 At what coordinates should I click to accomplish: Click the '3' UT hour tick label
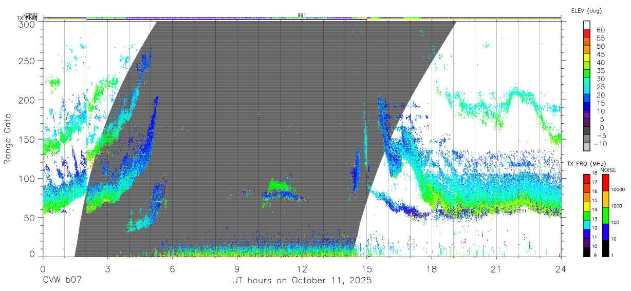(x=107, y=268)
